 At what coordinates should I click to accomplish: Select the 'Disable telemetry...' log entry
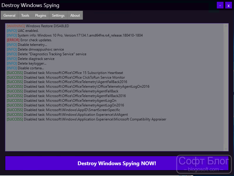(x=27, y=45)
